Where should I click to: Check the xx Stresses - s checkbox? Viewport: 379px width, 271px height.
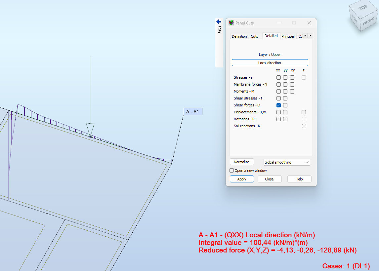tap(278, 77)
